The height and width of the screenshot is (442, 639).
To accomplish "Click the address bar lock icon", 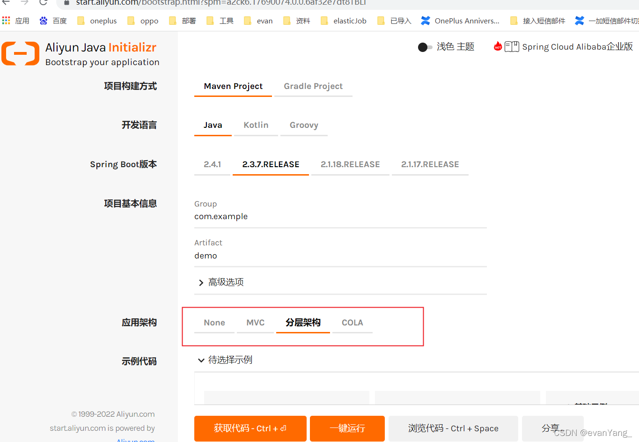I will point(66,2).
